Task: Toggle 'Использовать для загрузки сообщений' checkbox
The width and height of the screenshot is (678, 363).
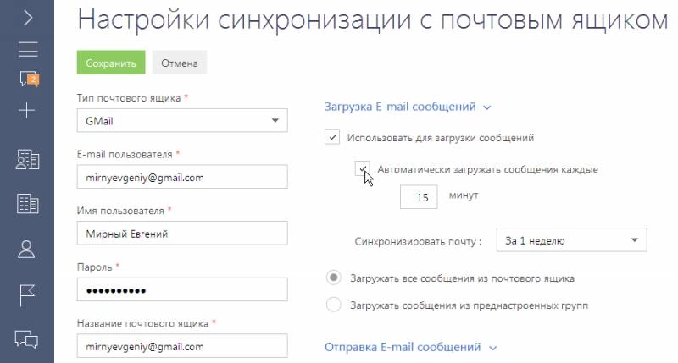Action: click(332, 137)
